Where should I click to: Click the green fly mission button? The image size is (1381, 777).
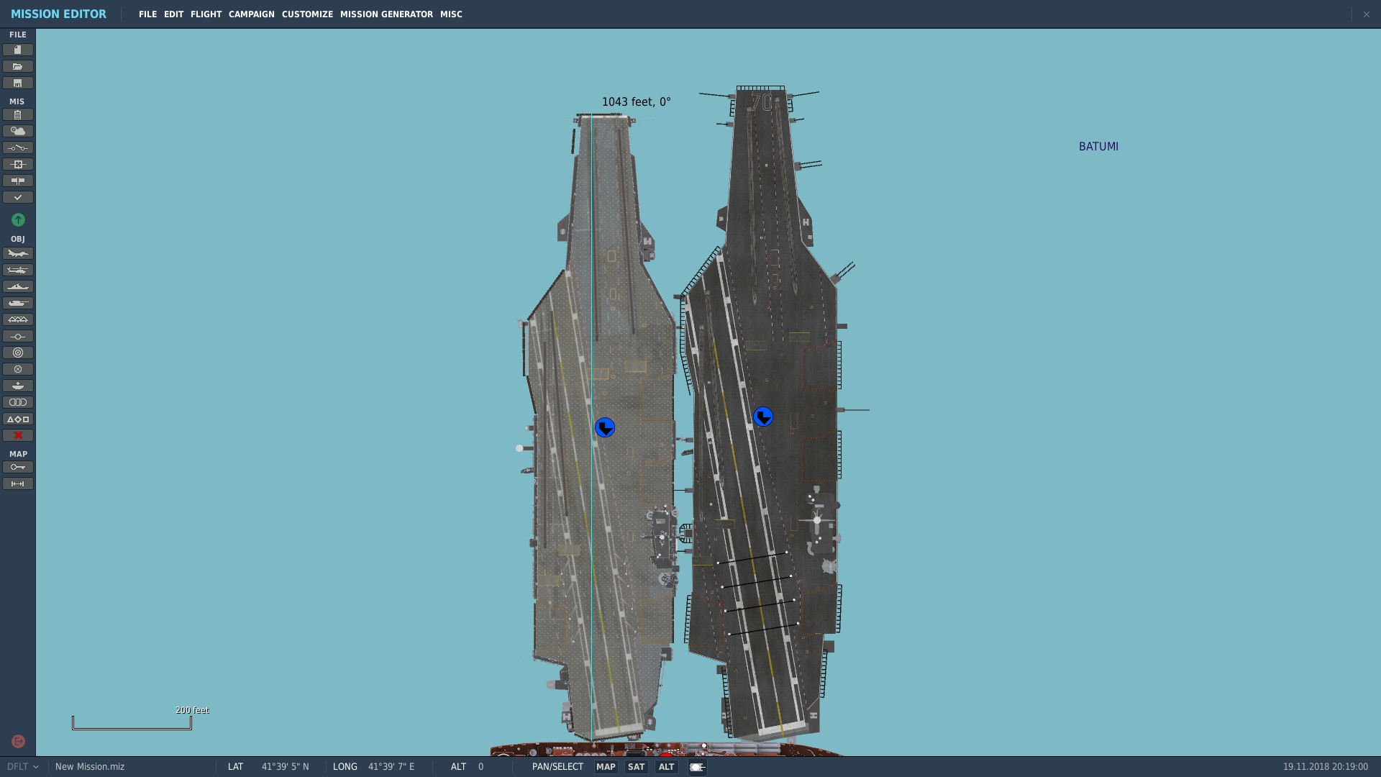(18, 219)
